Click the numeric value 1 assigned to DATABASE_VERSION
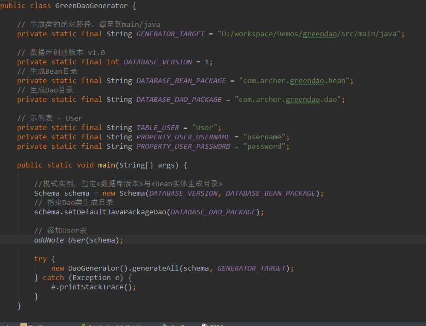 (207, 62)
